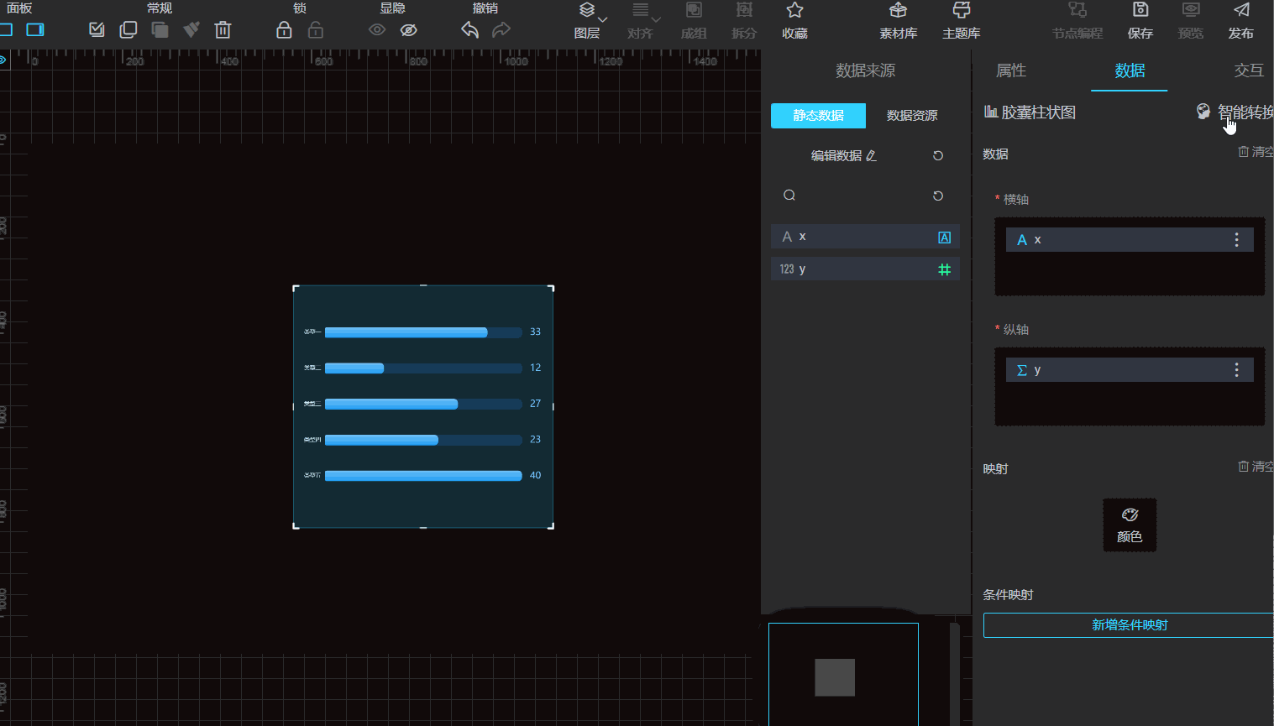Click the search magnifier icon

pos(789,196)
